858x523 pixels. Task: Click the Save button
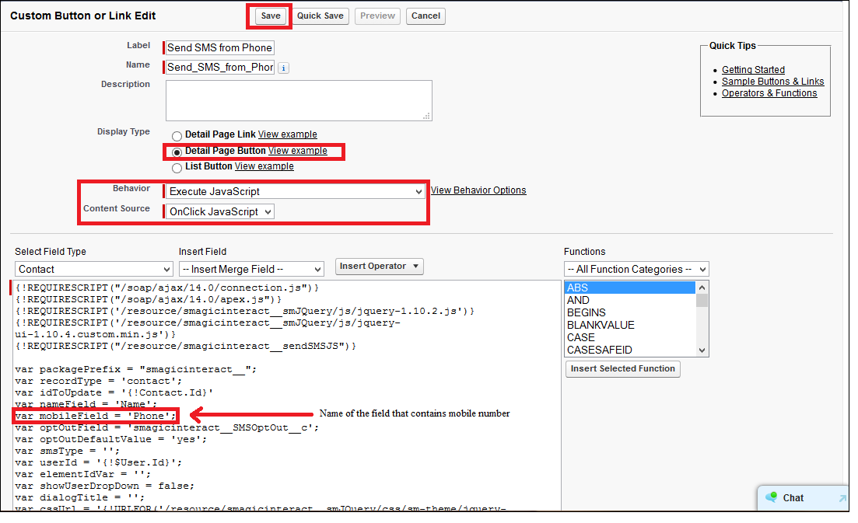click(x=271, y=16)
